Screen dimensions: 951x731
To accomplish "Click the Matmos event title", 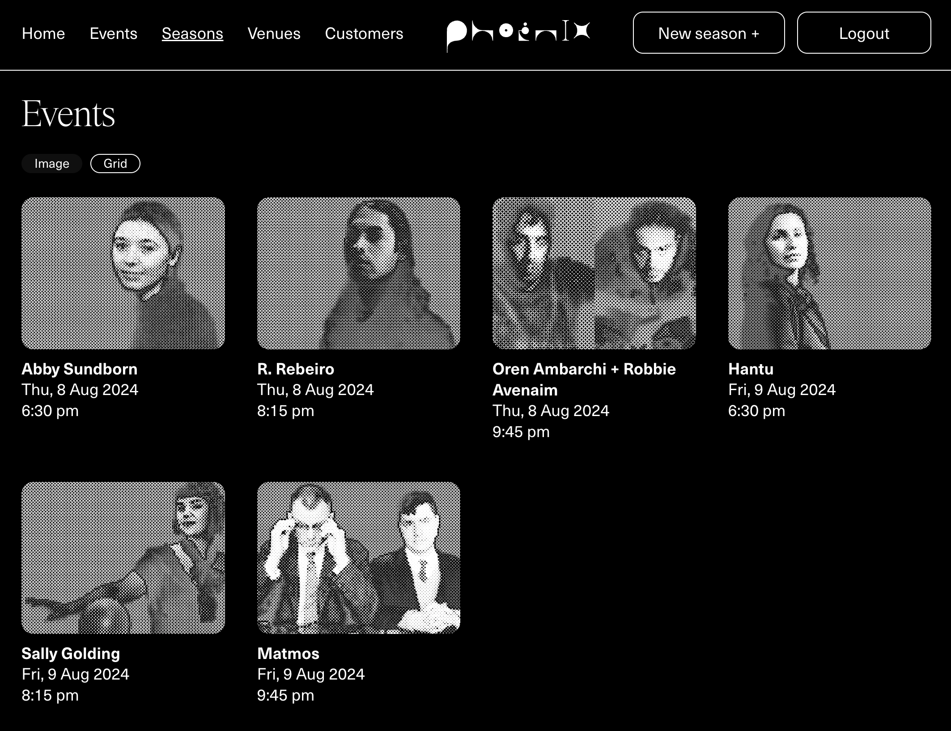I will pyautogui.click(x=288, y=654).
